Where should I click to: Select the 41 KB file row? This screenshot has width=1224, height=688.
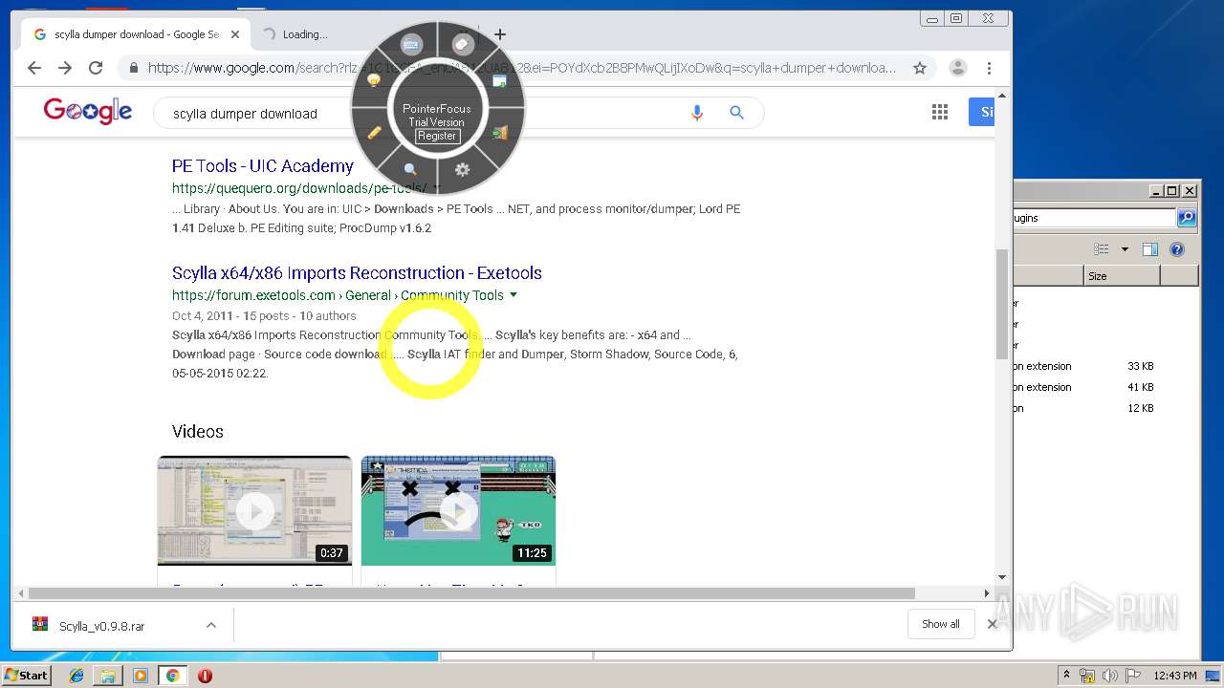click(1105, 387)
